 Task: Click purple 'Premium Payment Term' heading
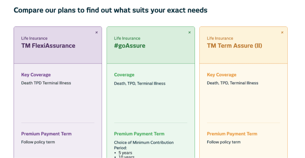tap(46, 134)
